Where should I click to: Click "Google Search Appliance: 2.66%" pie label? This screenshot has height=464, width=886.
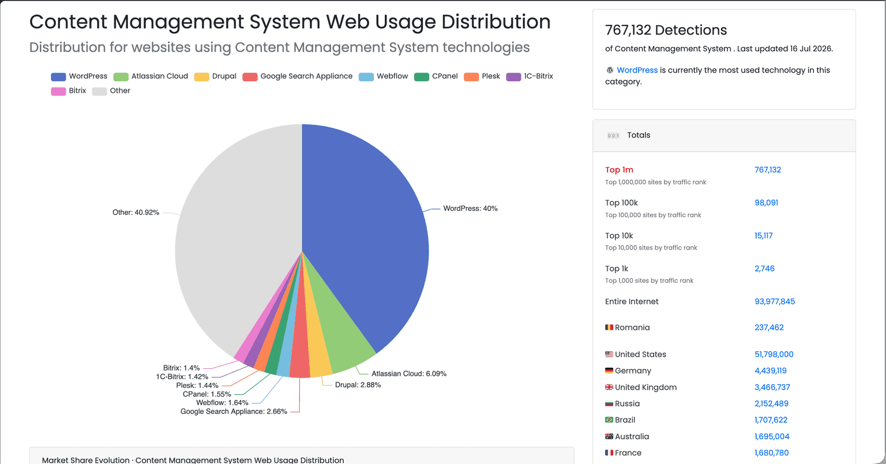click(x=234, y=412)
